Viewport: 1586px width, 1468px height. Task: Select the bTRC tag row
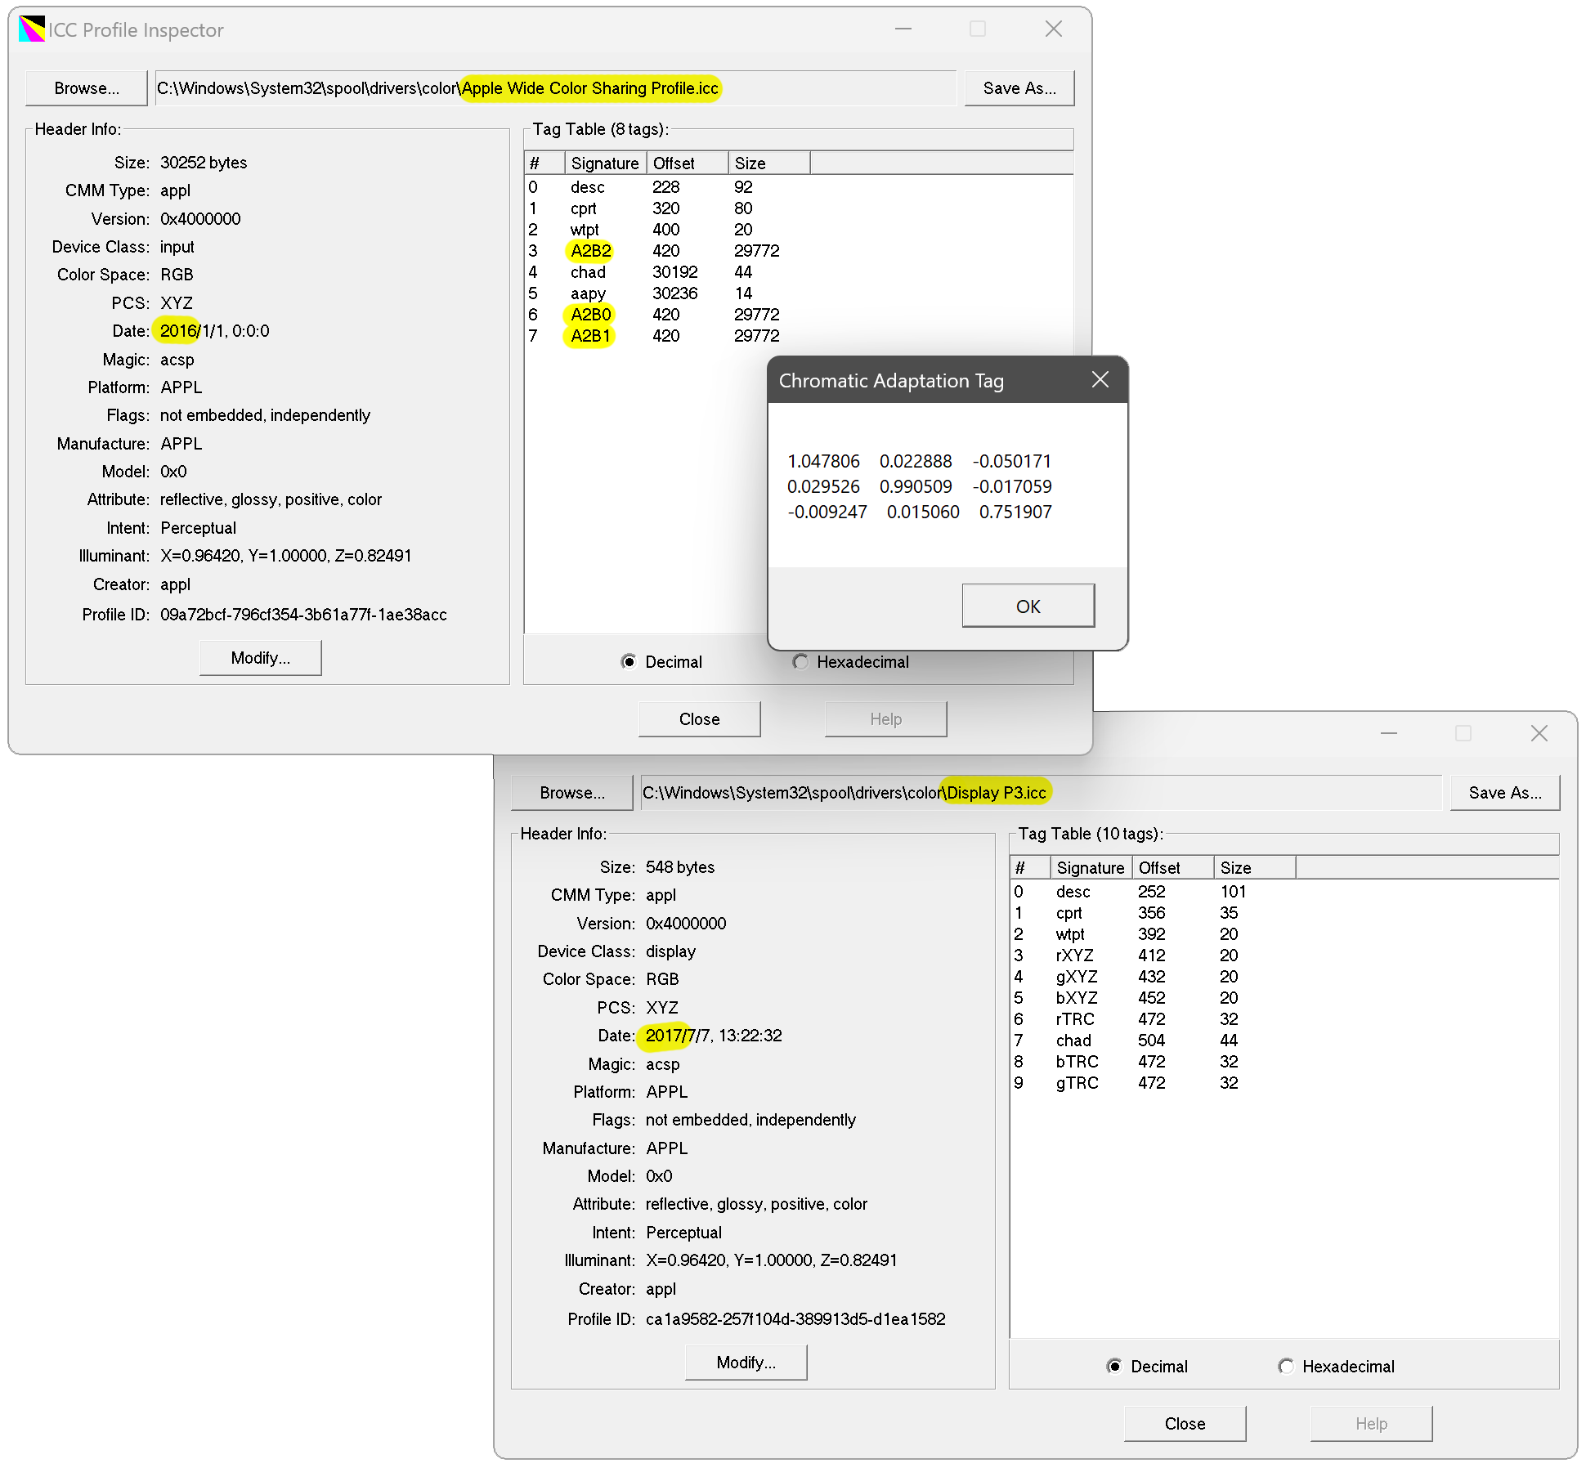[x=1284, y=1062]
